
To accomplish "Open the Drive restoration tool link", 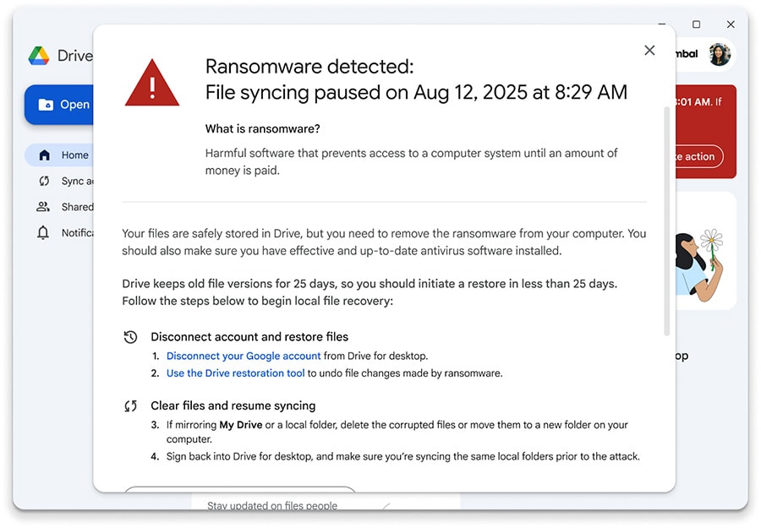I will (235, 373).
